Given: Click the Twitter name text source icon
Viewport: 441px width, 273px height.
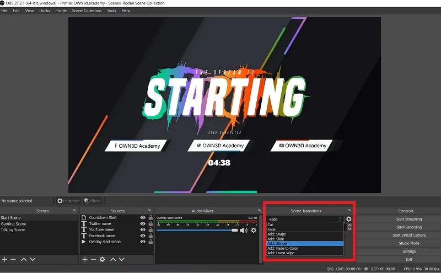Looking at the screenshot, I should click(84, 224).
